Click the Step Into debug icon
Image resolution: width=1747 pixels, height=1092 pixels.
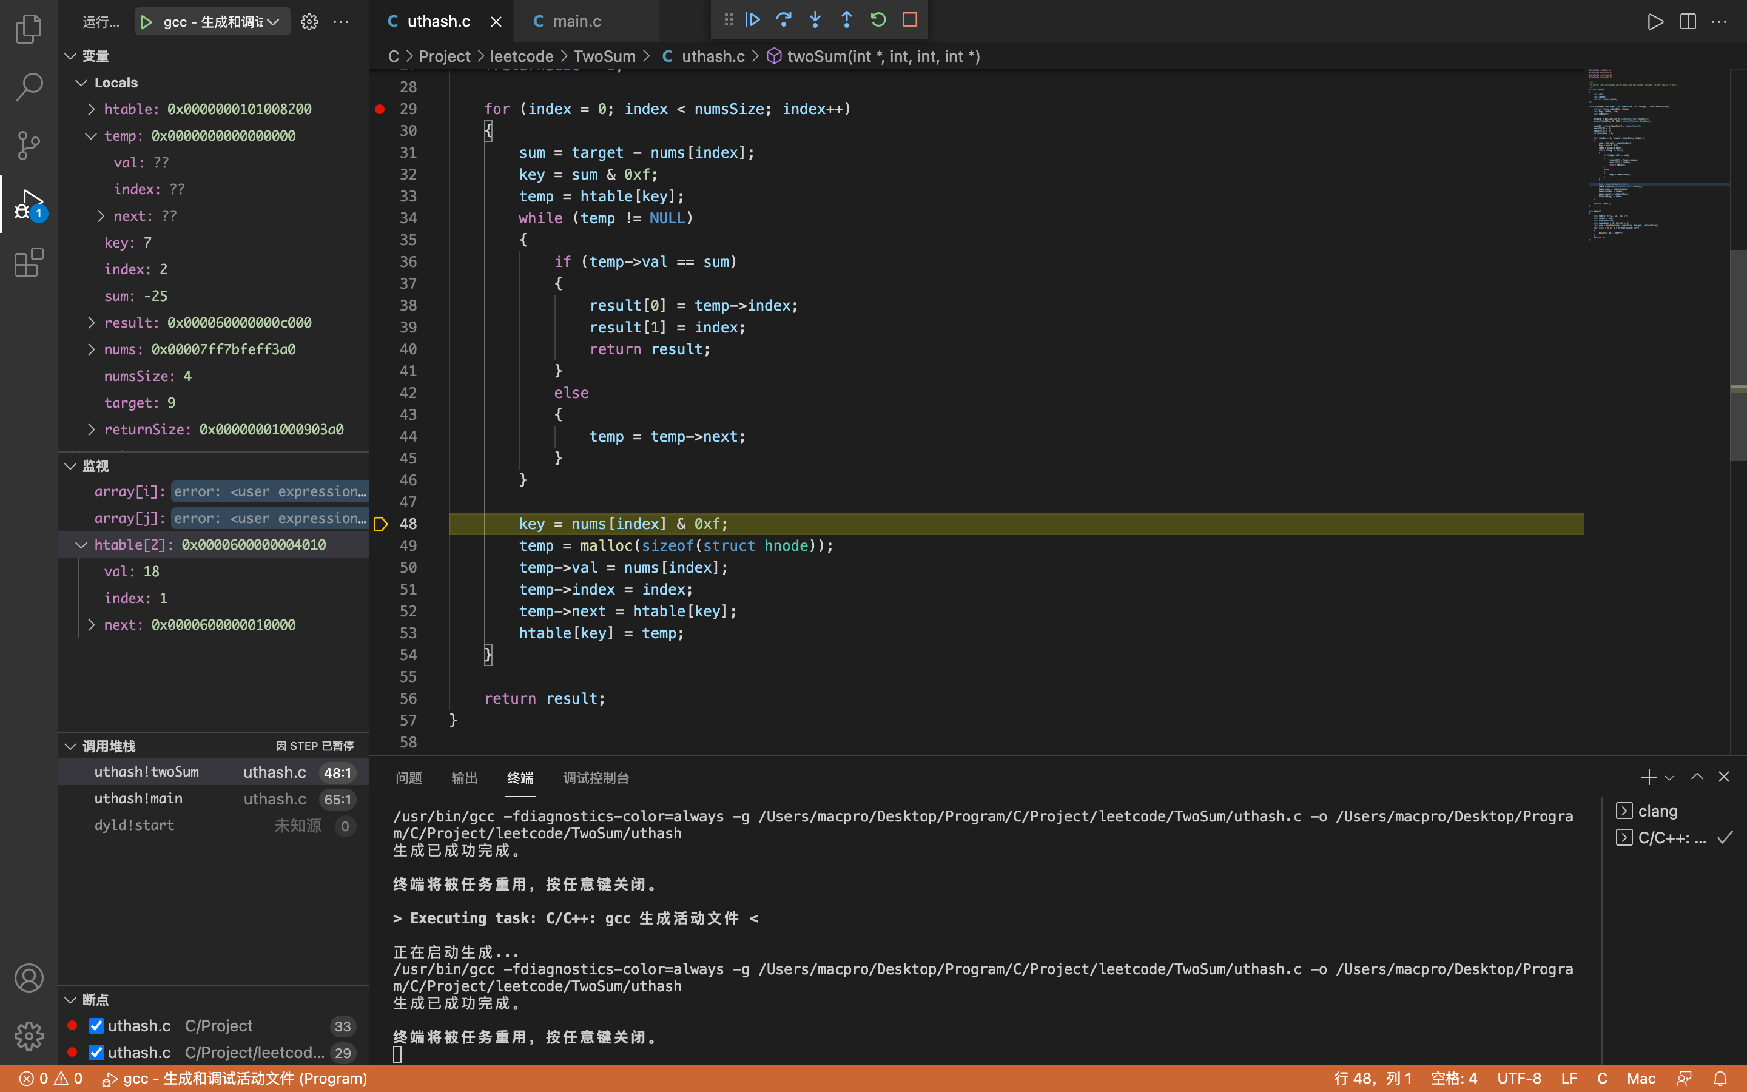[815, 20]
